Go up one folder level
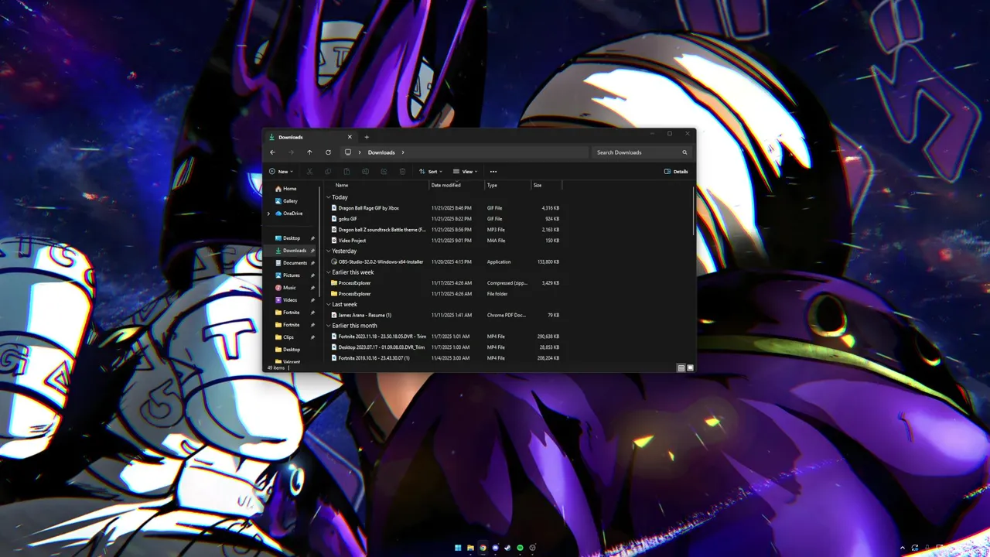Viewport: 990px width, 557px height. [x=309, y=152]
